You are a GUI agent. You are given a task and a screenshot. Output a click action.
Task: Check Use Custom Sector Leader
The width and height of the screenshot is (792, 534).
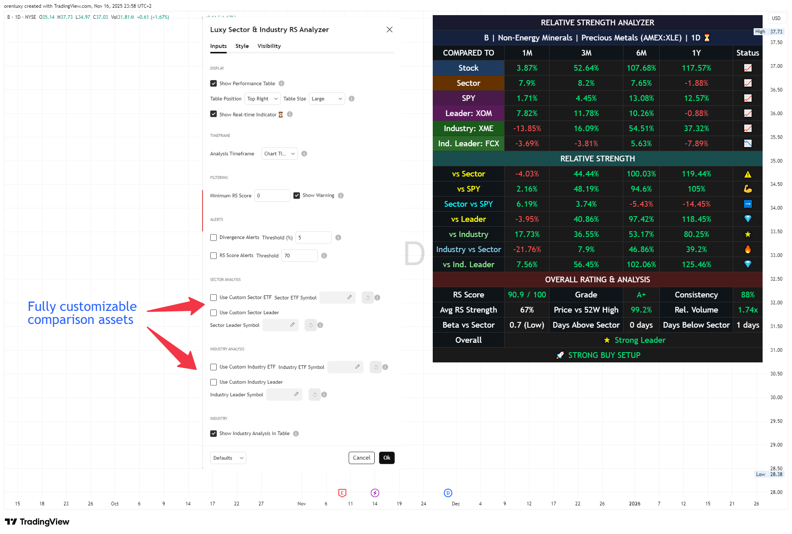click(x=214, y=313)
